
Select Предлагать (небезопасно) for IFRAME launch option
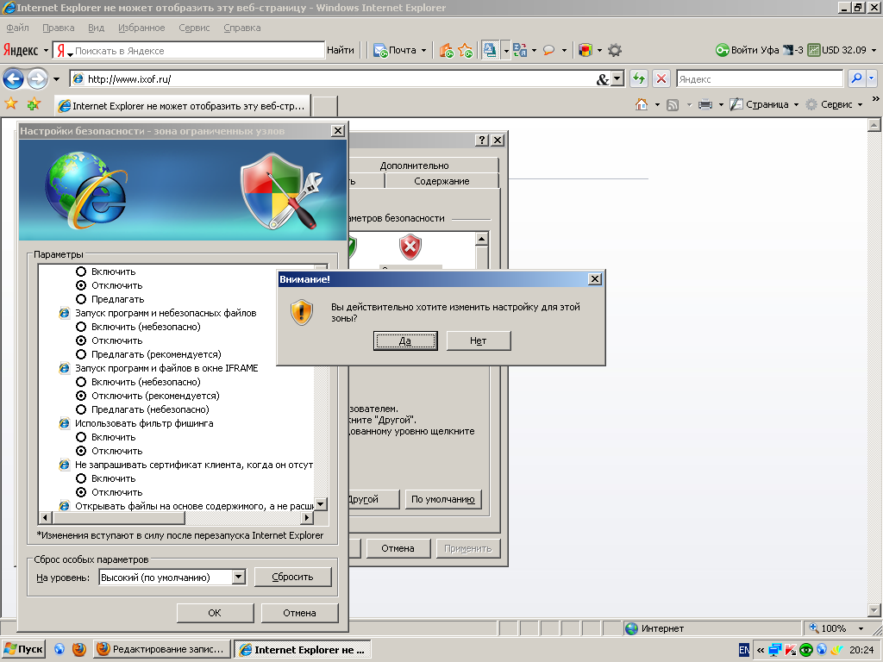click(x=81, y=409)
